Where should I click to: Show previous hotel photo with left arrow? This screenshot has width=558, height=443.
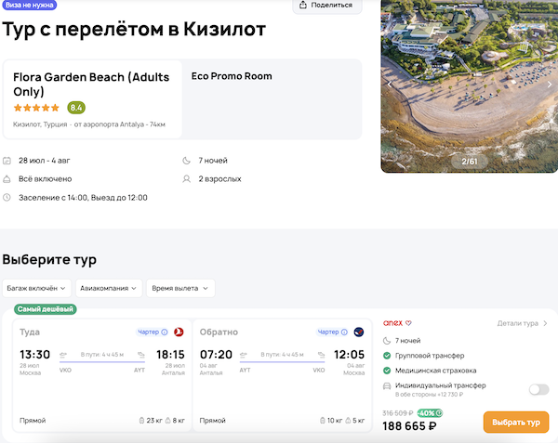point(391,85)
